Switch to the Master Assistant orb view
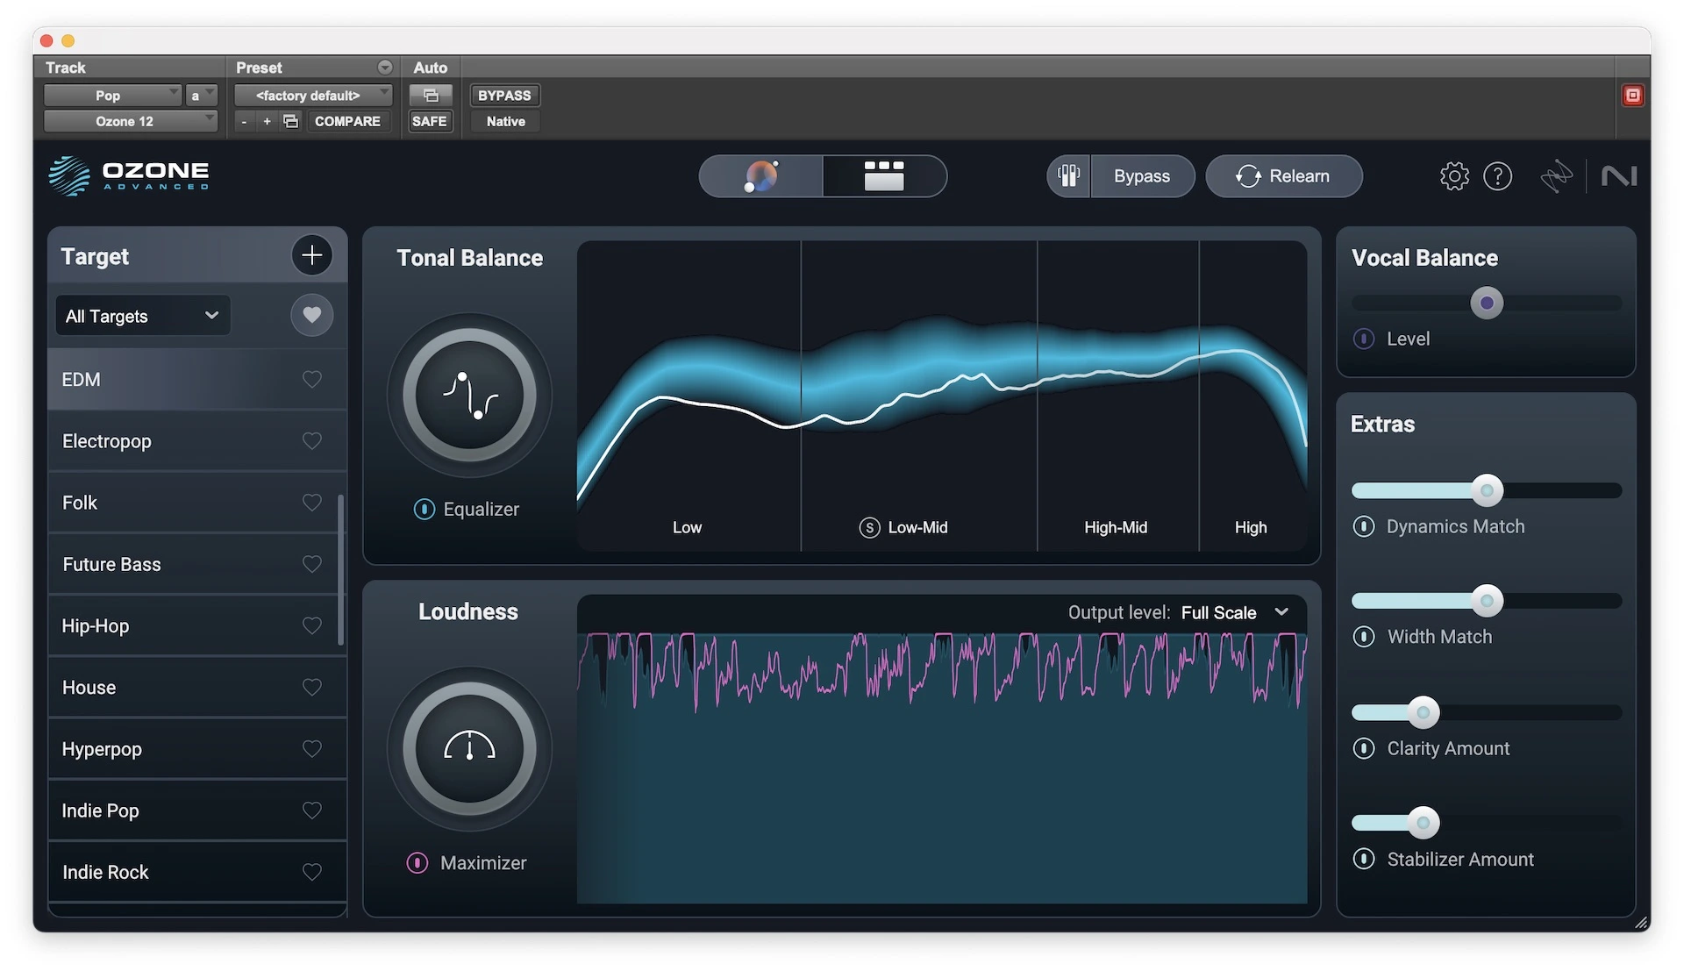 (760, 176)
